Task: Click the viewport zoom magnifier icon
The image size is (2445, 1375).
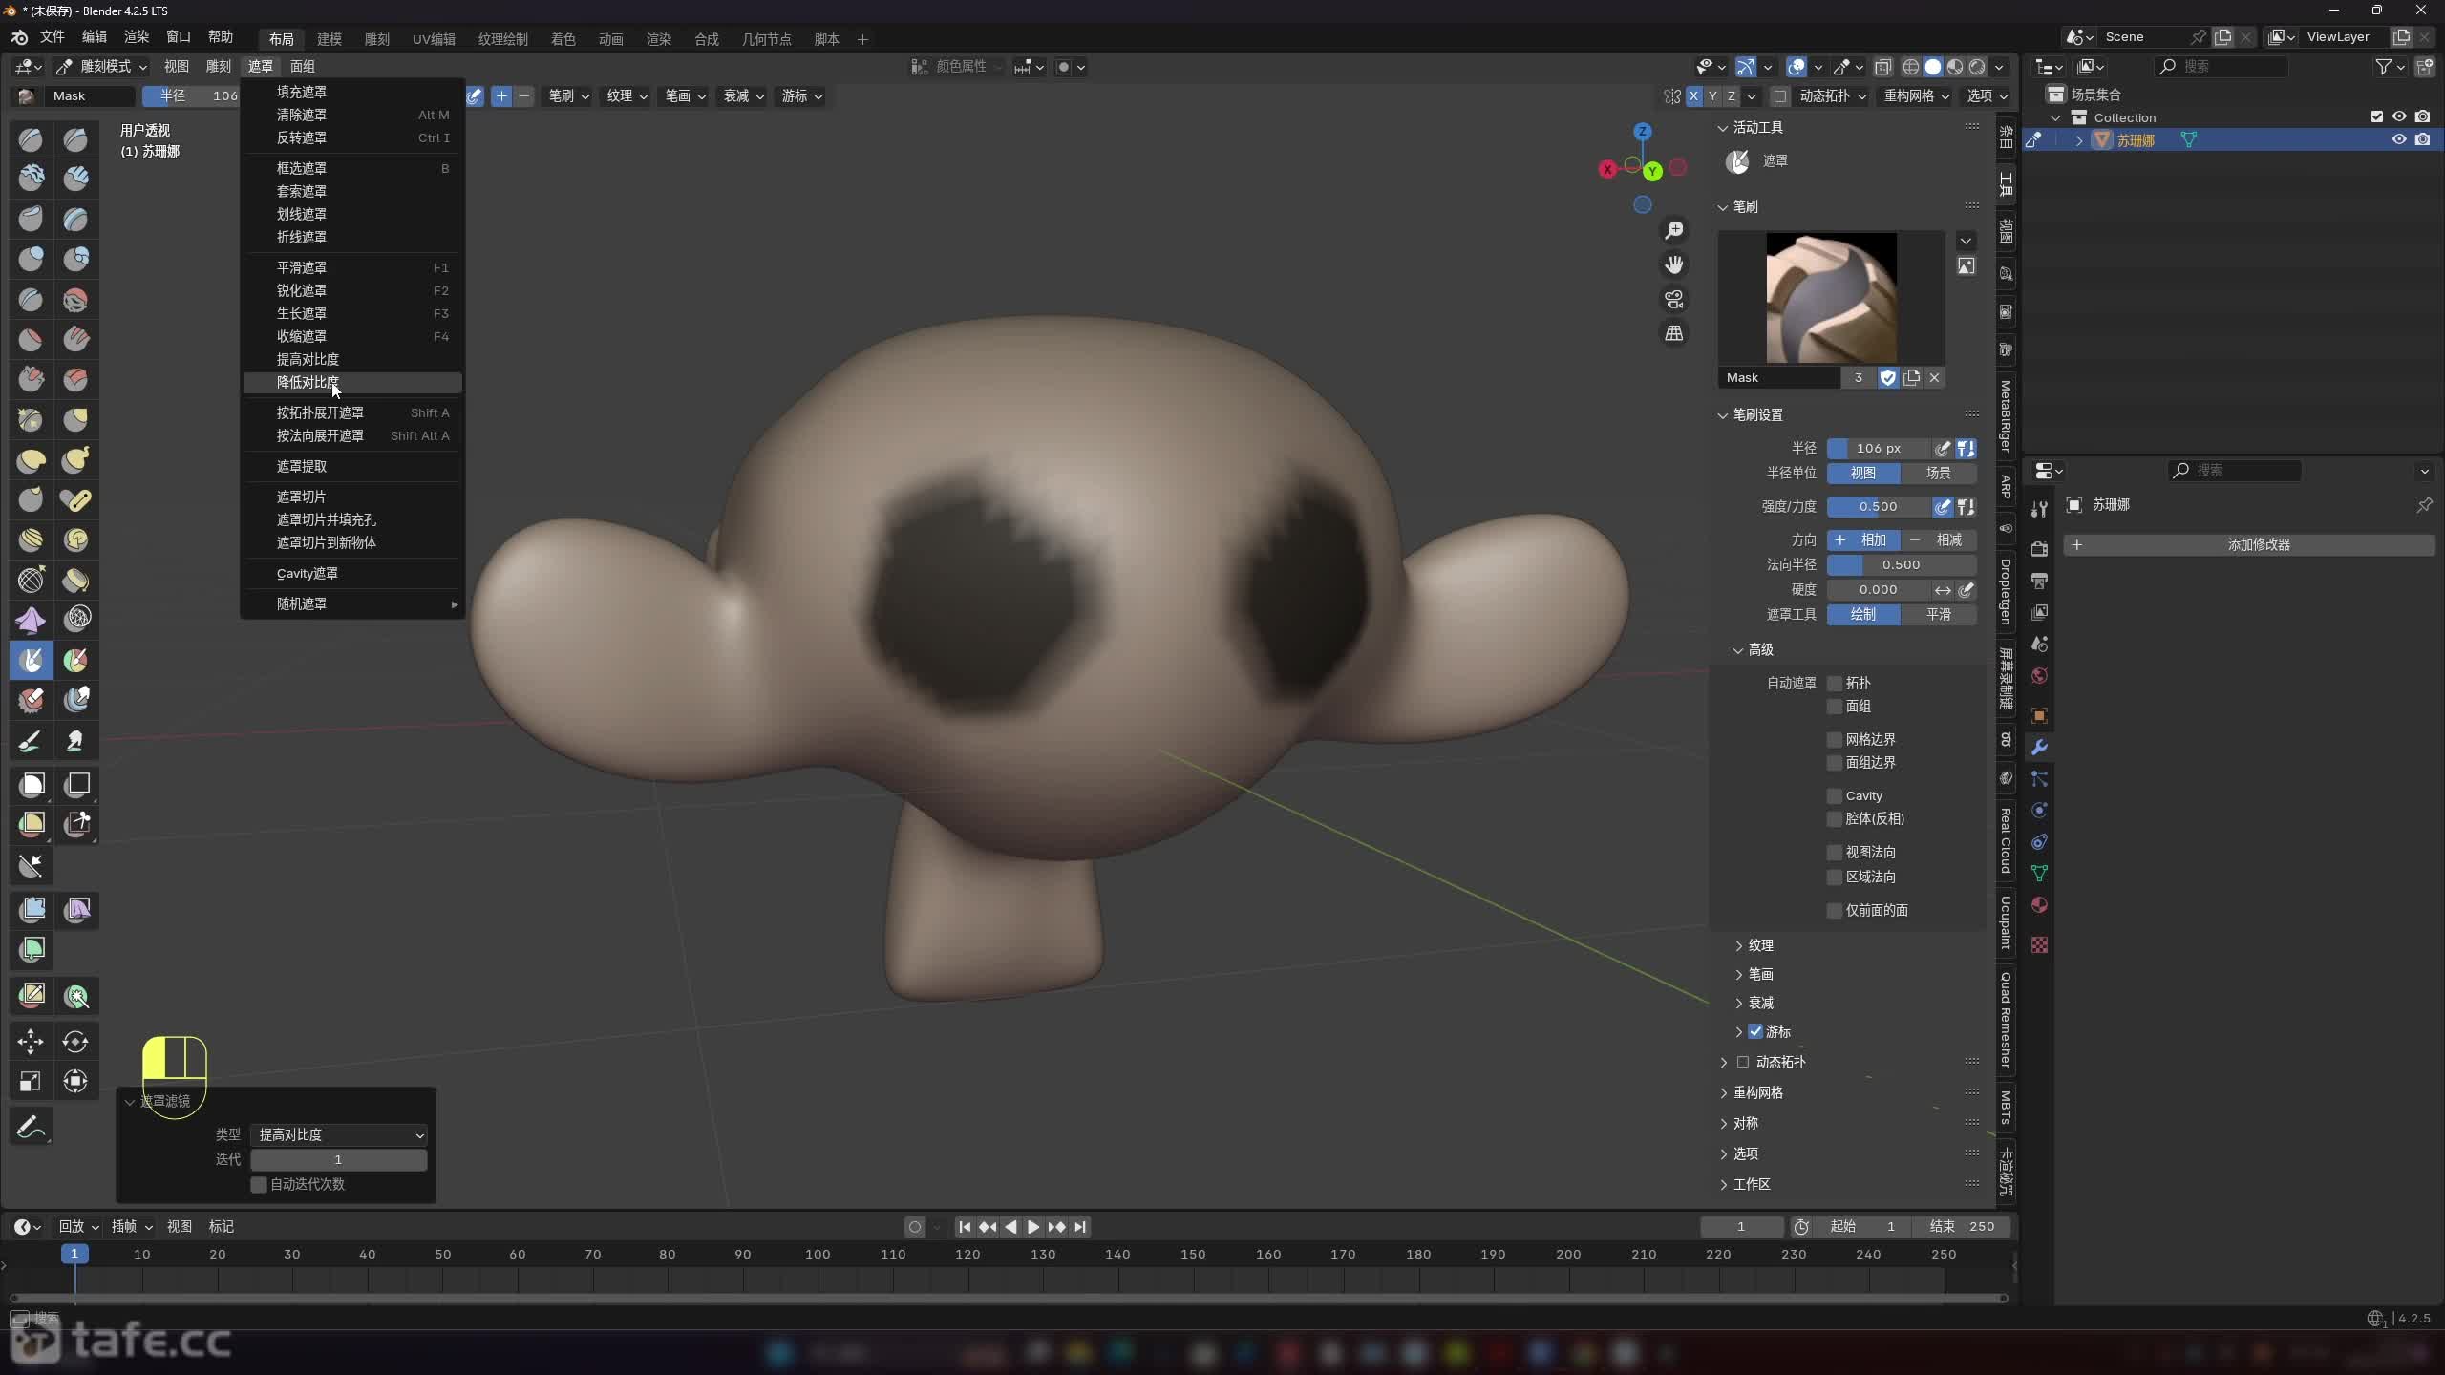Action: [x=1674, y=230]
